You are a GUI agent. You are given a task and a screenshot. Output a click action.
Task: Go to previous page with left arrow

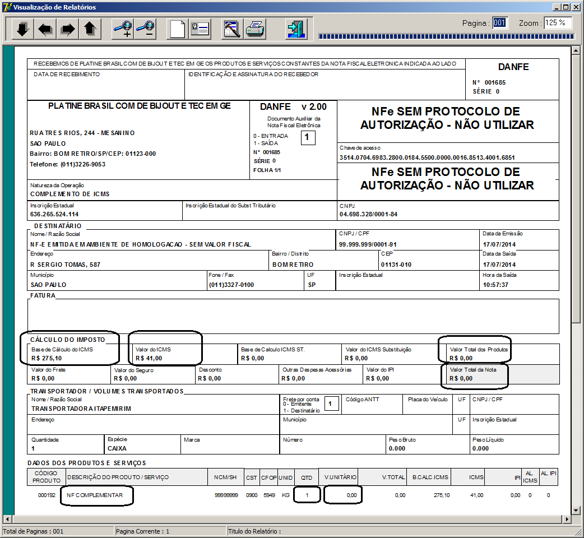45,29
